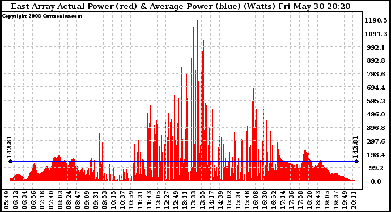Click the x-axis time label 13:11
The height and width of the screenshot is (212, 391).
[185, 200]
